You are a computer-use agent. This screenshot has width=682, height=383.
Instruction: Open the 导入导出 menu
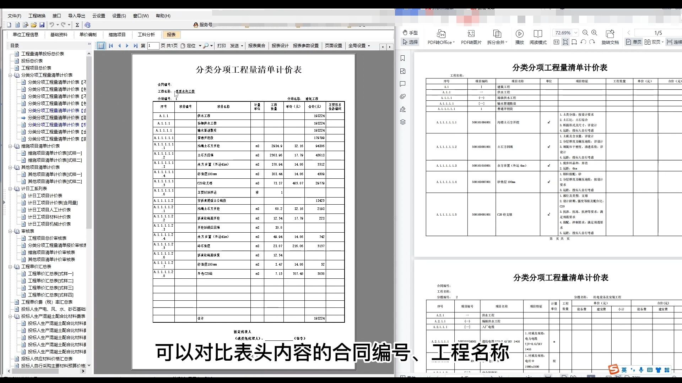77,16
